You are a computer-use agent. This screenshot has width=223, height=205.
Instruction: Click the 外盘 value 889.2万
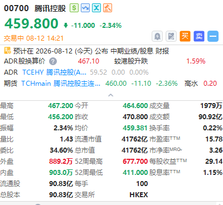61,162
